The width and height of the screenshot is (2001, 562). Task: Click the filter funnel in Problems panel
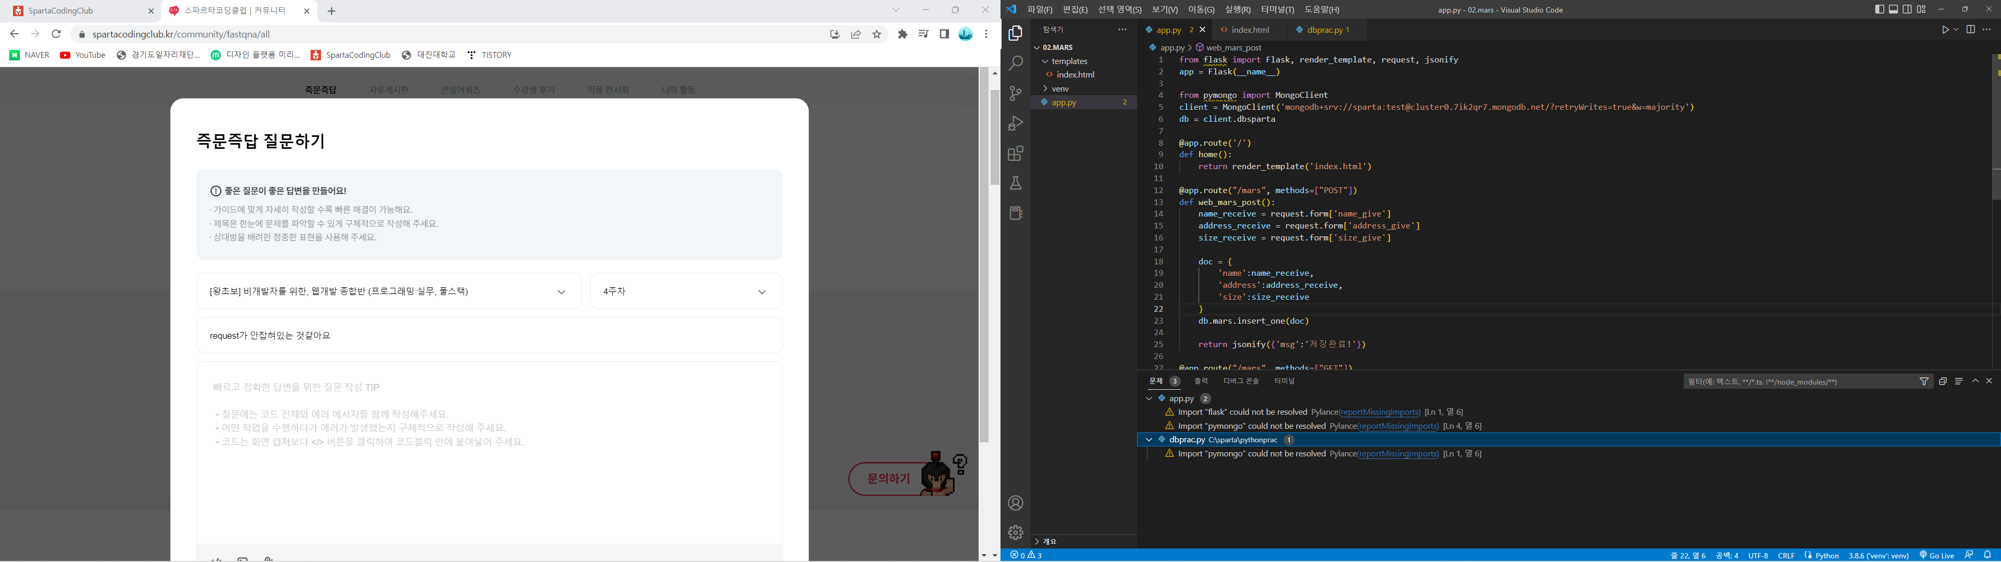pos(1924,381)
